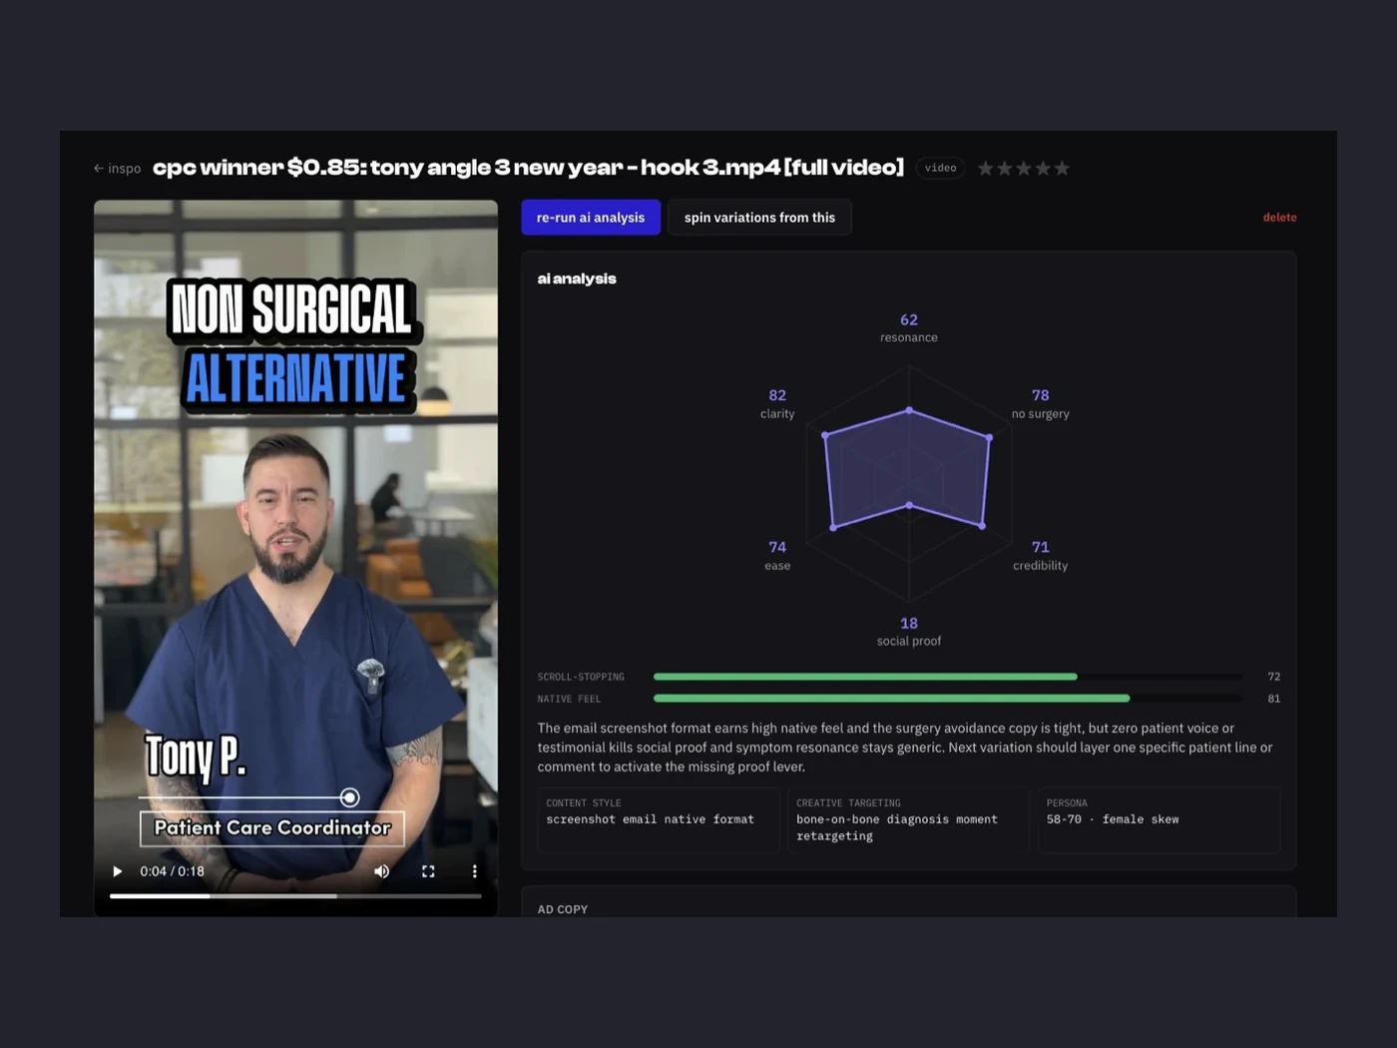The height and width of the screenshot is (1048, 1397).
Task: Click the ai analysis heading
Action: [577, 278]
